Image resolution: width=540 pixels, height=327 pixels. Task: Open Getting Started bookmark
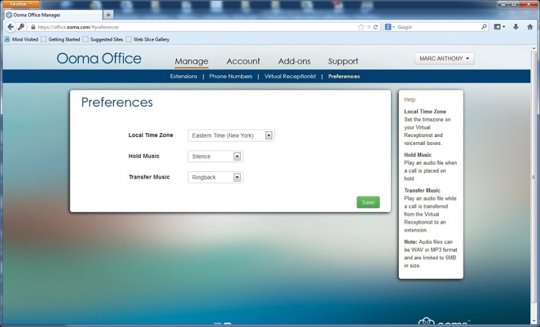[61, 39]
